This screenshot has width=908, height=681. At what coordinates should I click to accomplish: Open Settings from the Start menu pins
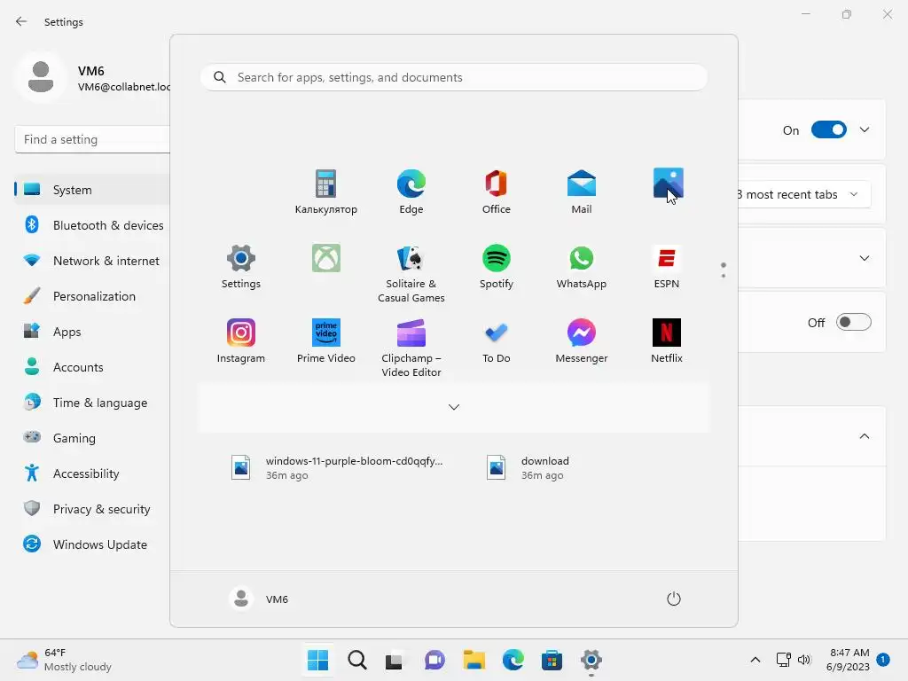[241, 266]
